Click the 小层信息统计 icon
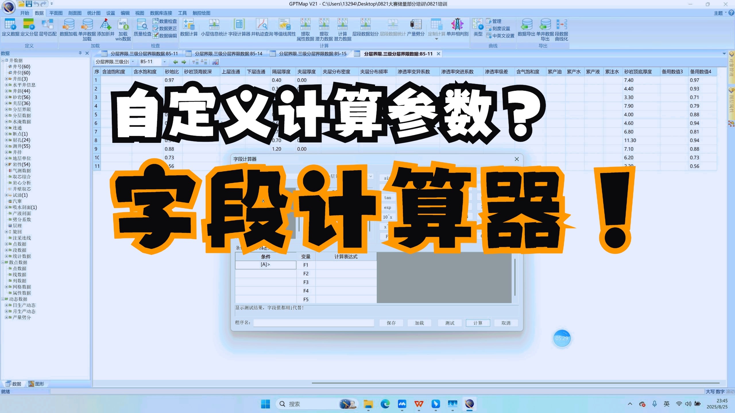 214,27
